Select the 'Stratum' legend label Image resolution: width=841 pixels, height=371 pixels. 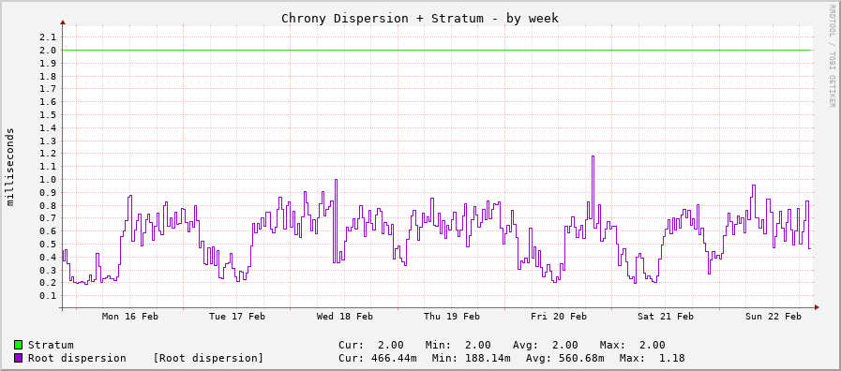pos(51,345)
